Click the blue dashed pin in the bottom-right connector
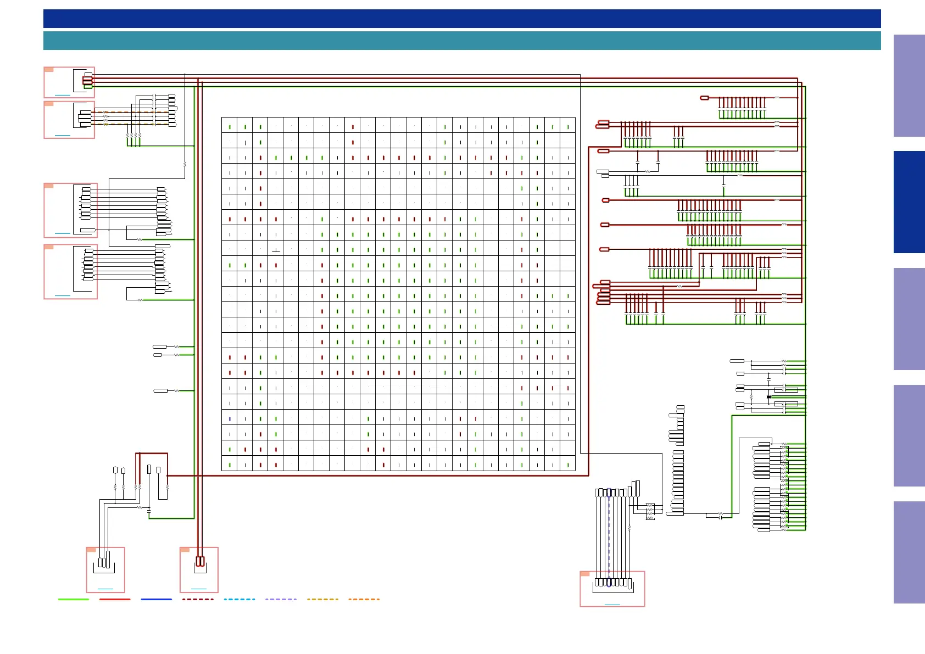Image resolution: width=925 pixels, height=654 pixels. [609, 582]
